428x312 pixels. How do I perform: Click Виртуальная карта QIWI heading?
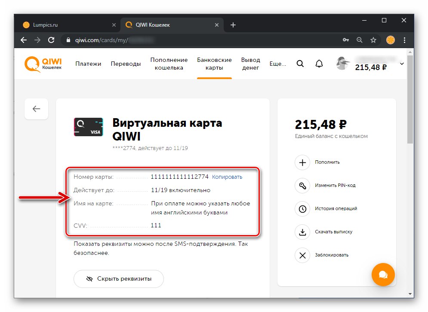click(167, 129)
